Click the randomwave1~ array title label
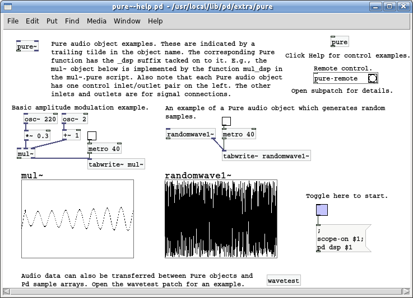This screenshot has width=413, height=298. pos(198,176)
